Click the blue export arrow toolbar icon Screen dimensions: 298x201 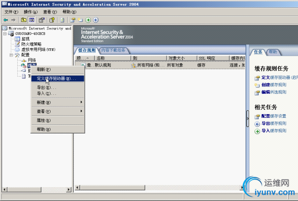96,20
